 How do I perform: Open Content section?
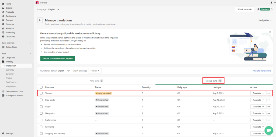[x=9, y=20]
